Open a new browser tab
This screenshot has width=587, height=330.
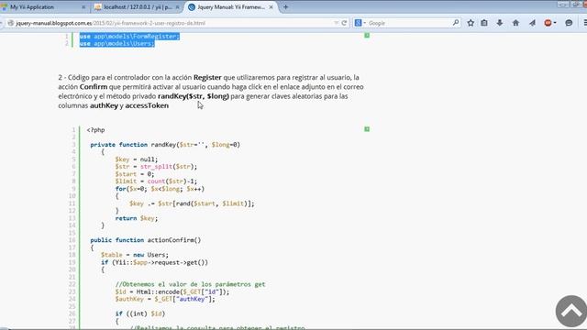click(x=285, y=7)
